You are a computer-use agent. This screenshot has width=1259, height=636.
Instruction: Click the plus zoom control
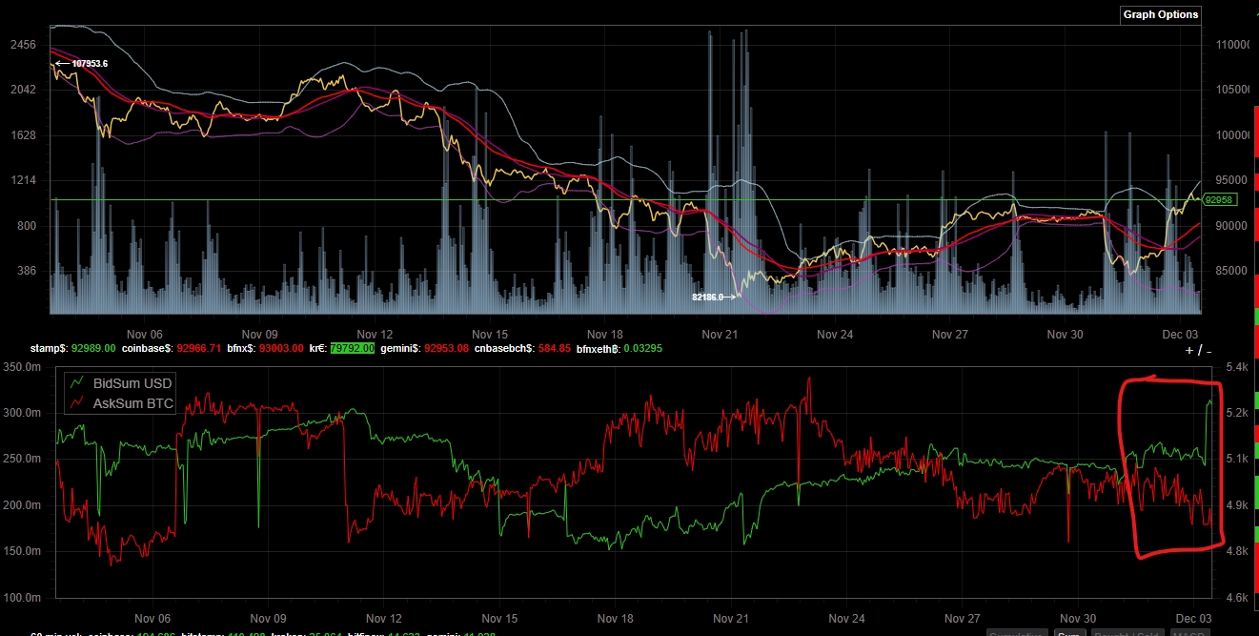[1188, 350]
